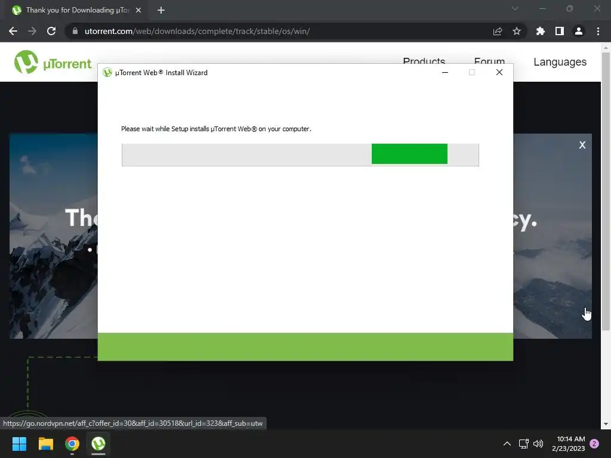Screen dimensions: 611x458
Task: Reload the uTorrent download page
Action: click(51, 31)
